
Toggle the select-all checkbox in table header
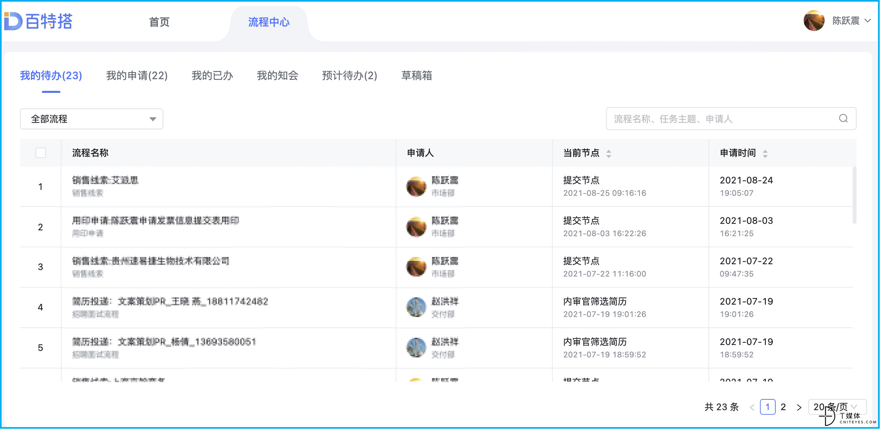pos(41,153)
